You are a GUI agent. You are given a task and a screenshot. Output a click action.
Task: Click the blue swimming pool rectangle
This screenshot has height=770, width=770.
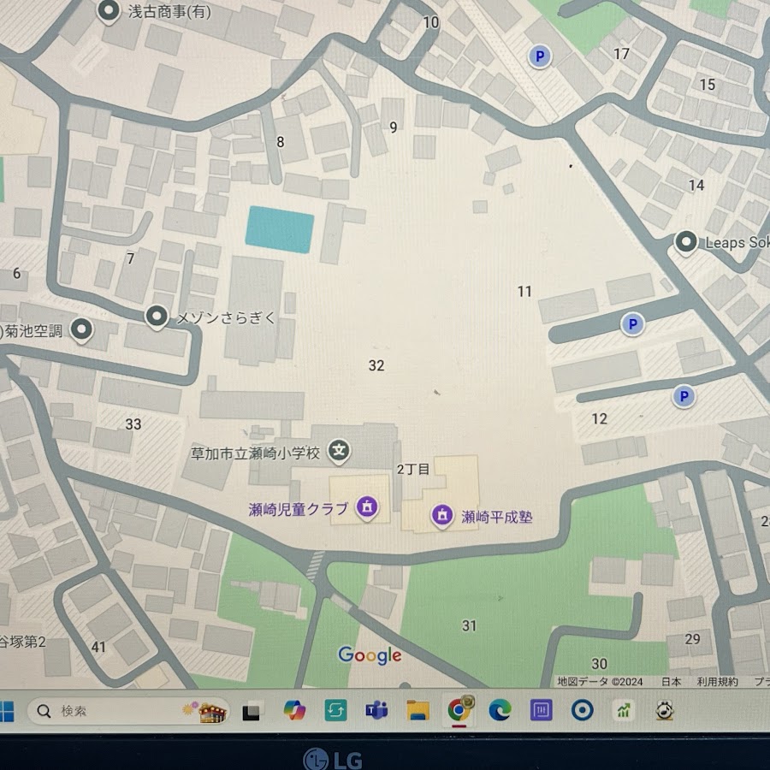click(x=280, y=230)
